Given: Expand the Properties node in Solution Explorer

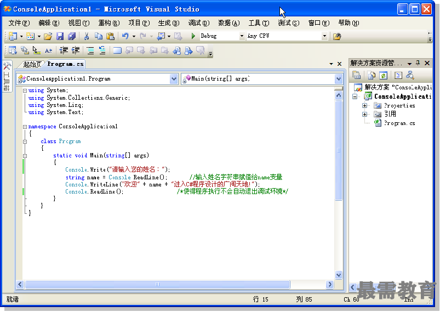Looking at the screenshot, I should tap(364, 106).
